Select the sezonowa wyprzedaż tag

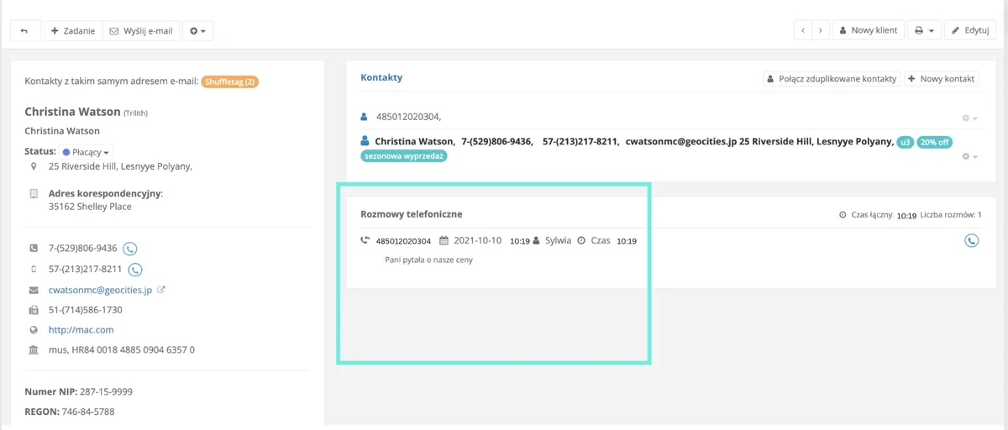(404, 156)
